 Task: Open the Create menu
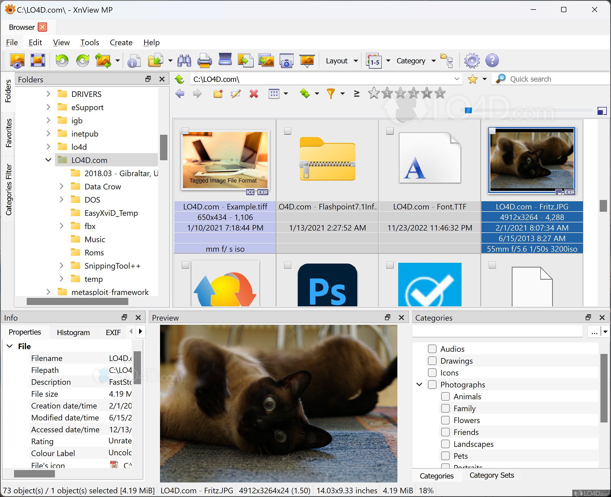pyautogui.click(x=121, y=42)
